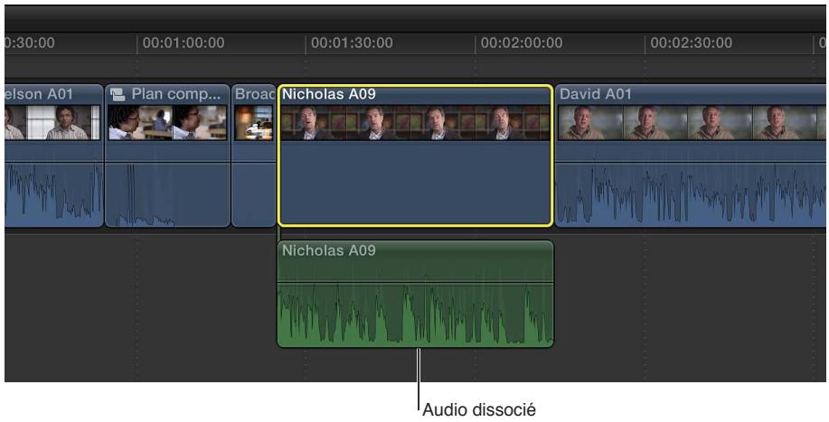The width and height of the screenshot is (829, 422).
Task: Click the volume line of green audio clip
Action: pyautogui.click(x=415, y=283)
